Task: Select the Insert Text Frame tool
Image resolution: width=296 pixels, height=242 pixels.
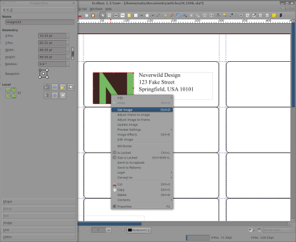Action: pos(109,15)
